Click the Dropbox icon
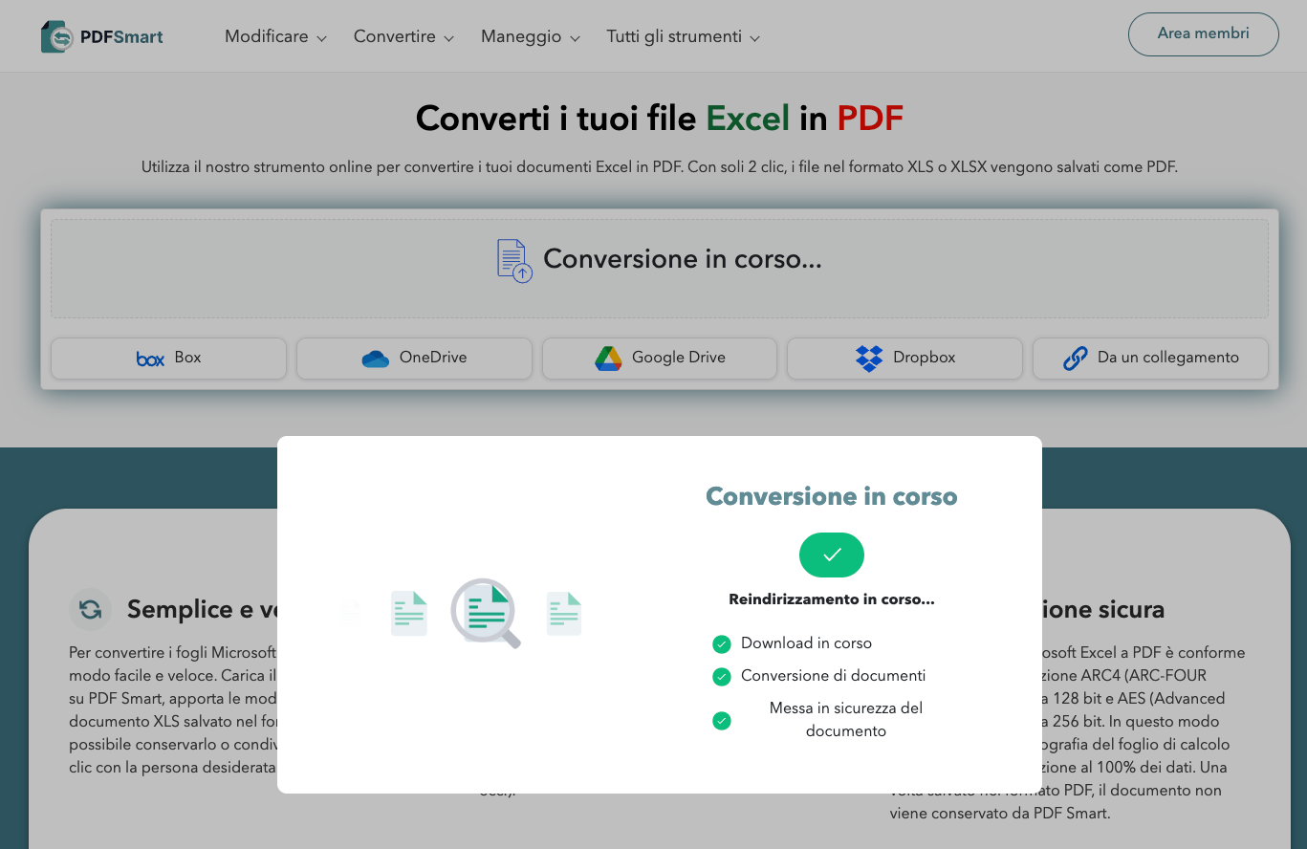The height and width of the screenshot is (849, 1307). click(868, 358)
